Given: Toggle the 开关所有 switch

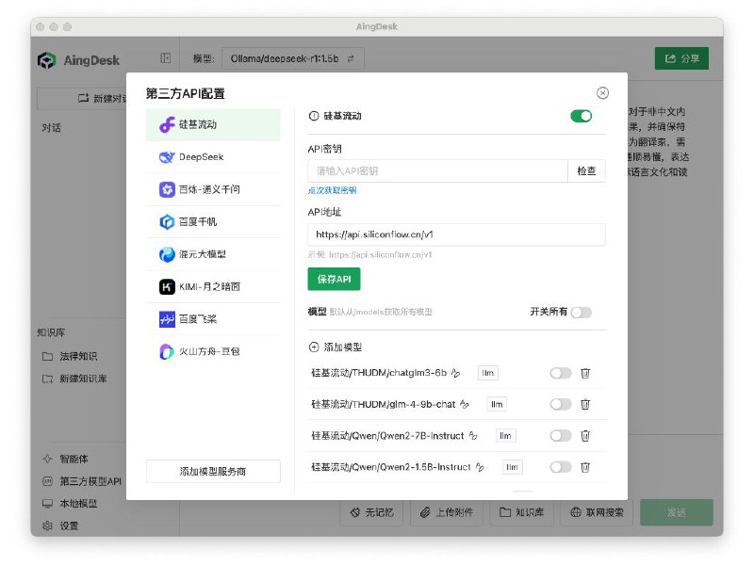Looking at the screenshot, I should click(581, 313).
